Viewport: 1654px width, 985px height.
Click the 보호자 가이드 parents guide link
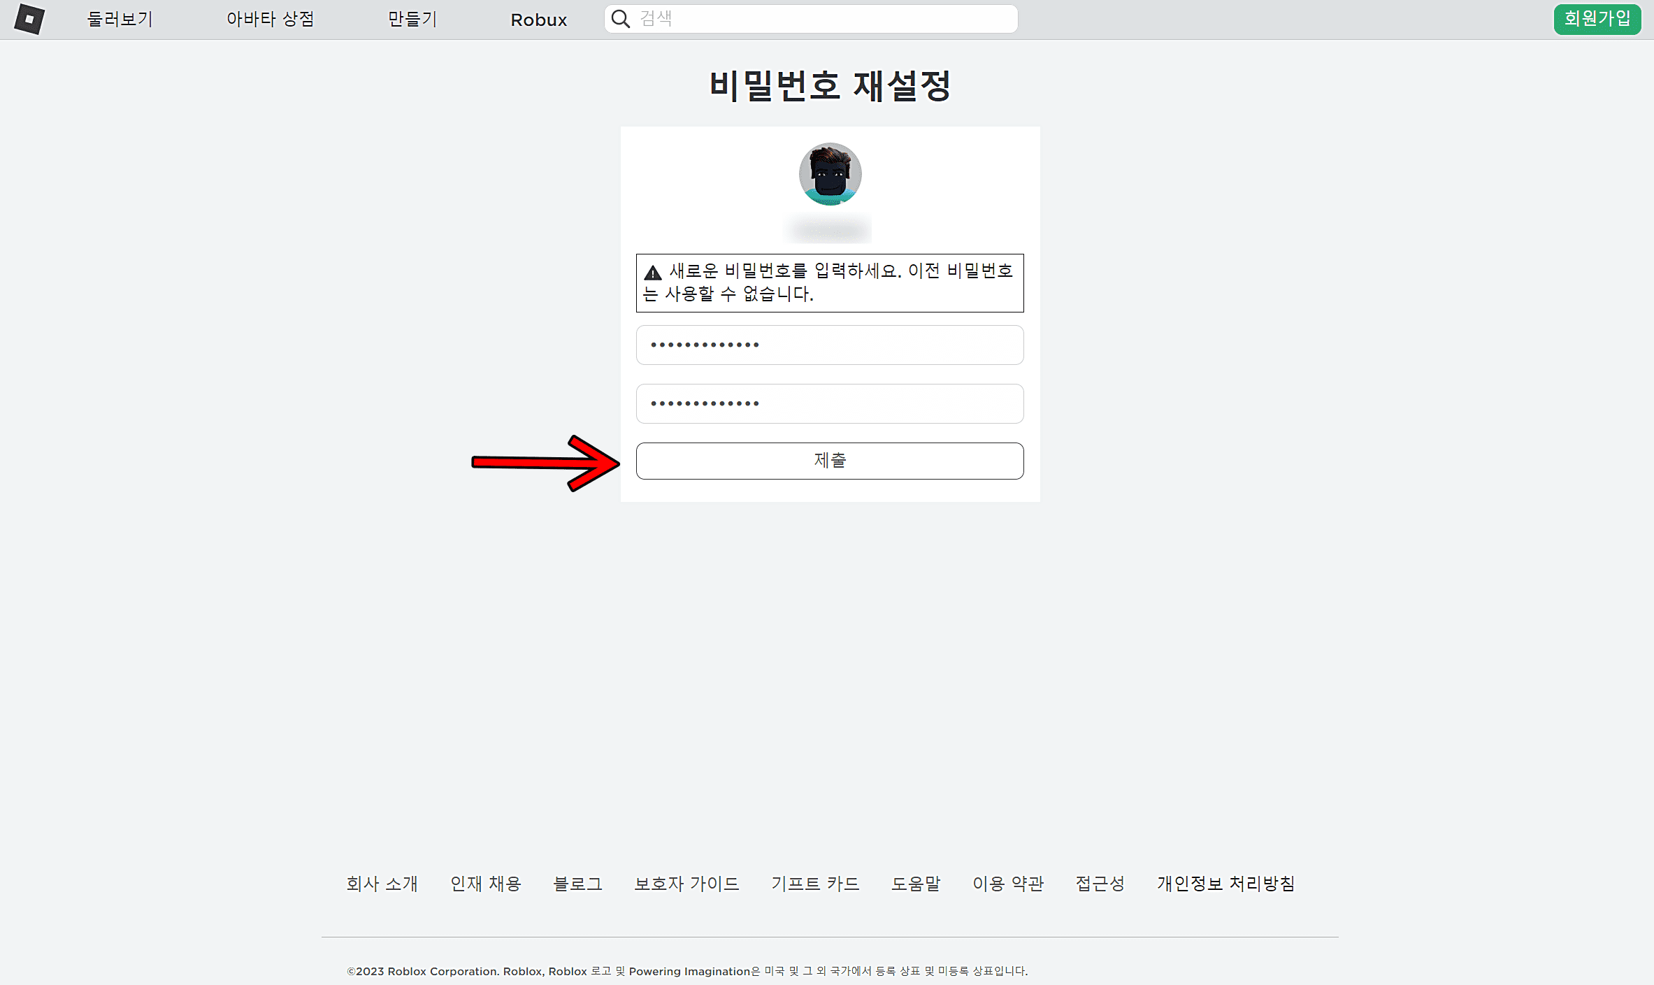687,883
